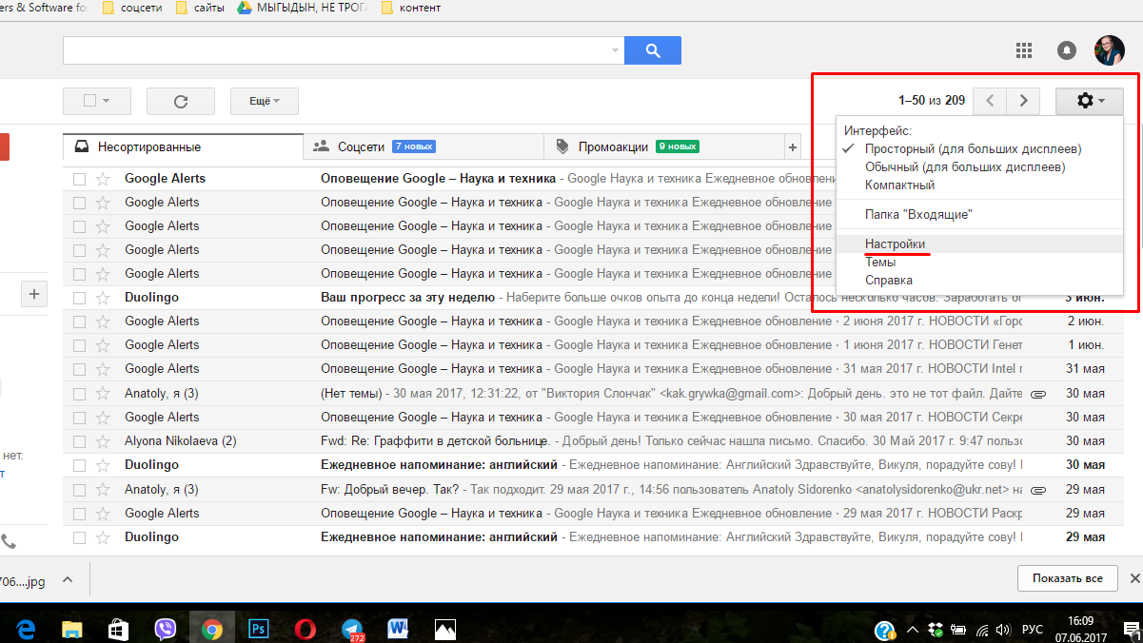
Task: Click the Показать все downloads button
Action: [x=1068, y=578]
